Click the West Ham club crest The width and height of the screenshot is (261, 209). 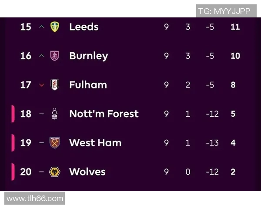point(54,143)
